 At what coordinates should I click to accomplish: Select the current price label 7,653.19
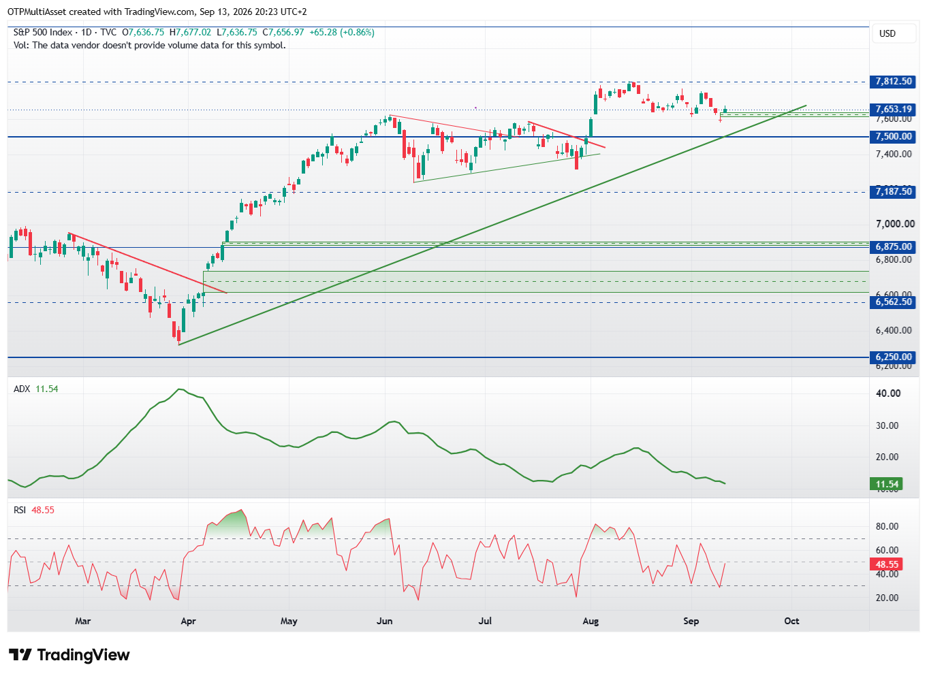(893, 110)
